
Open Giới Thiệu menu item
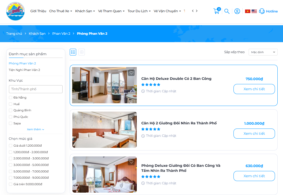[38, 11]
